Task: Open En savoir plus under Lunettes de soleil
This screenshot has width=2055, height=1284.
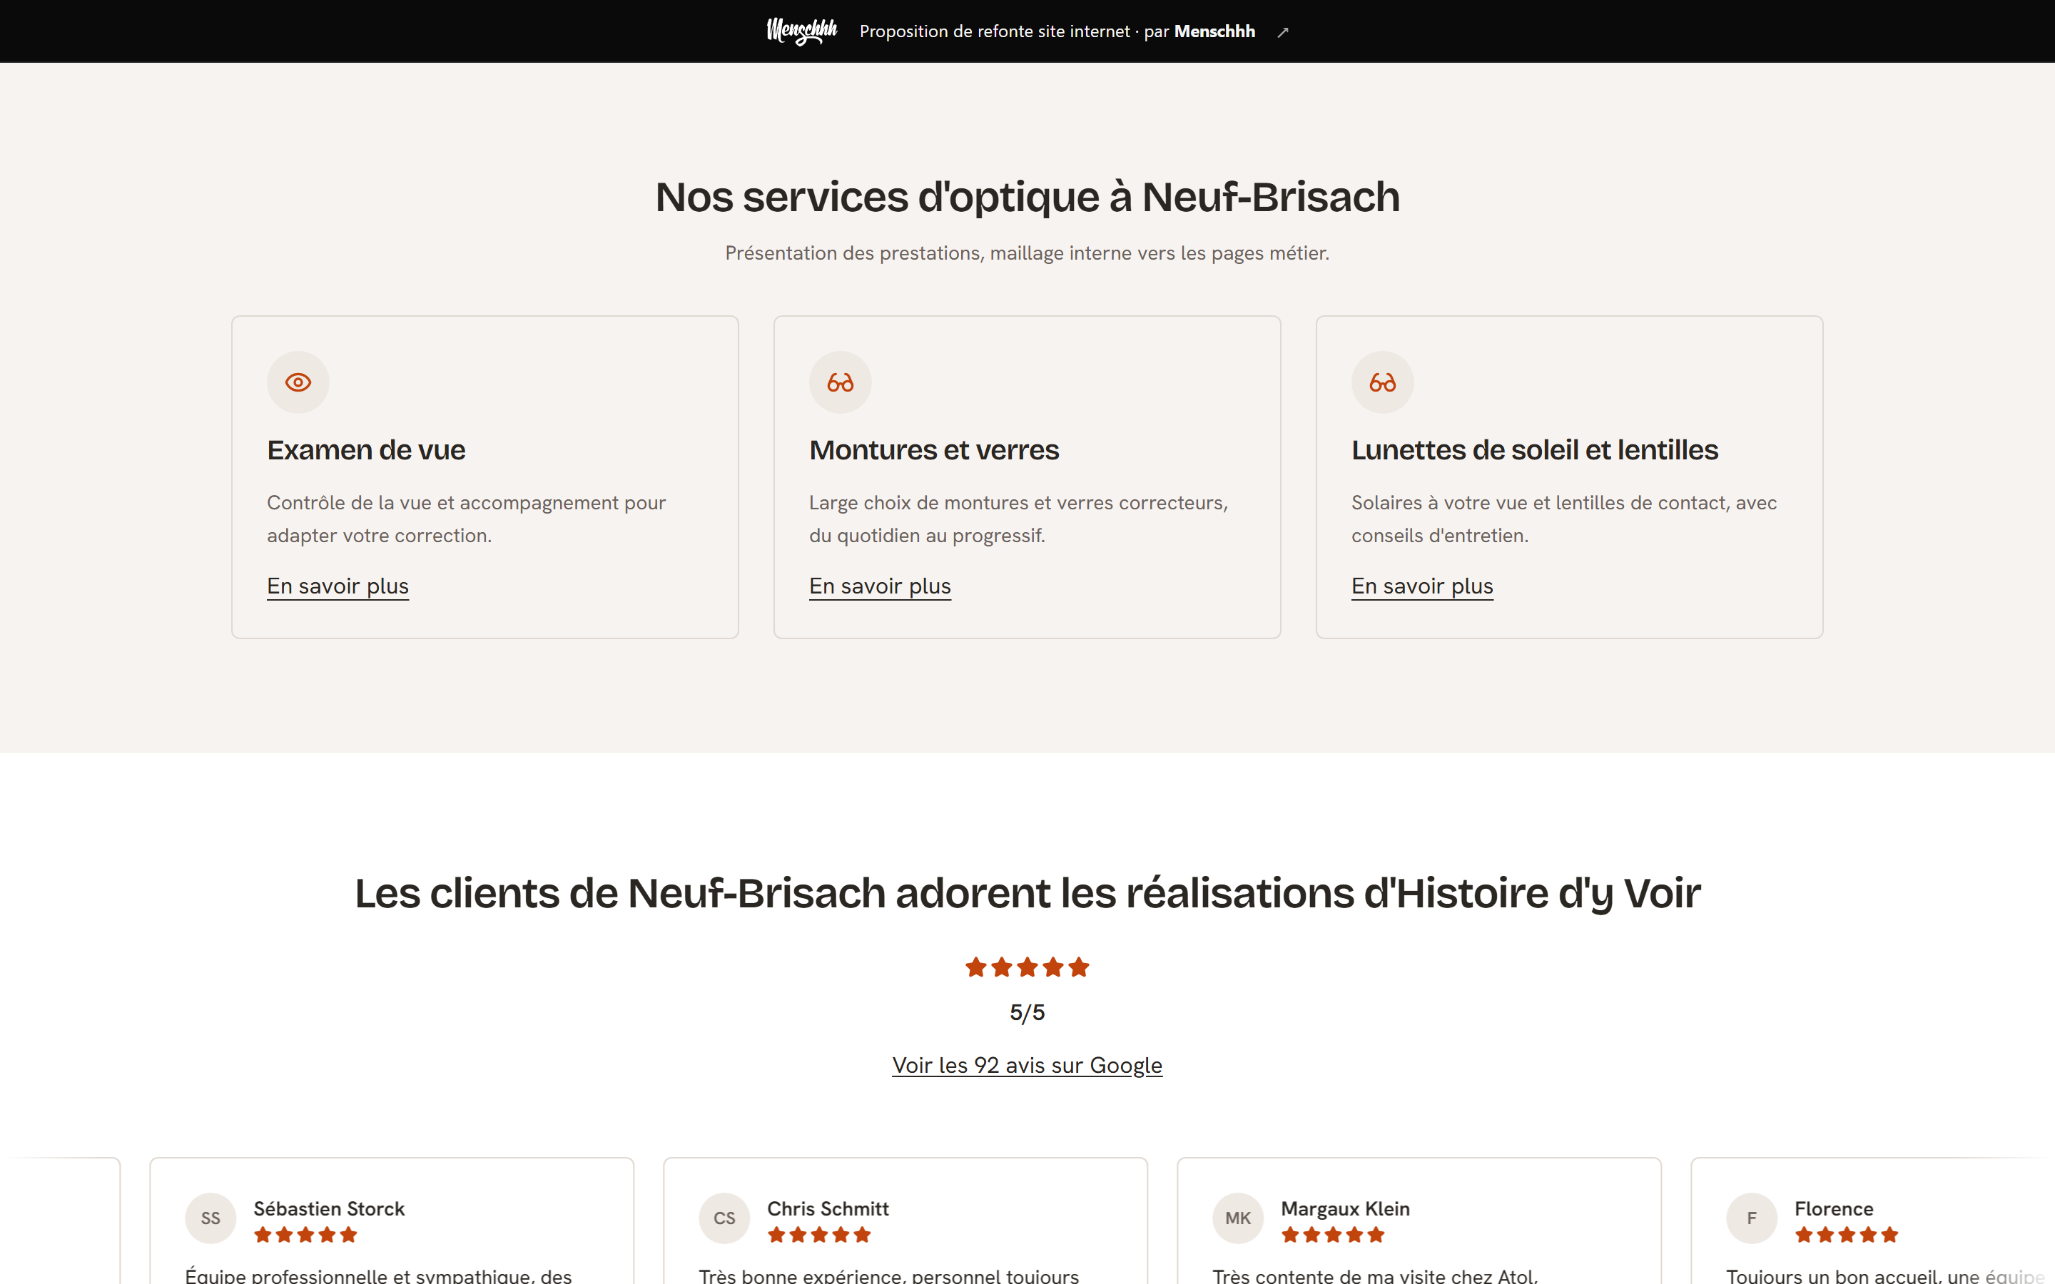Action: click(1422, 586)
